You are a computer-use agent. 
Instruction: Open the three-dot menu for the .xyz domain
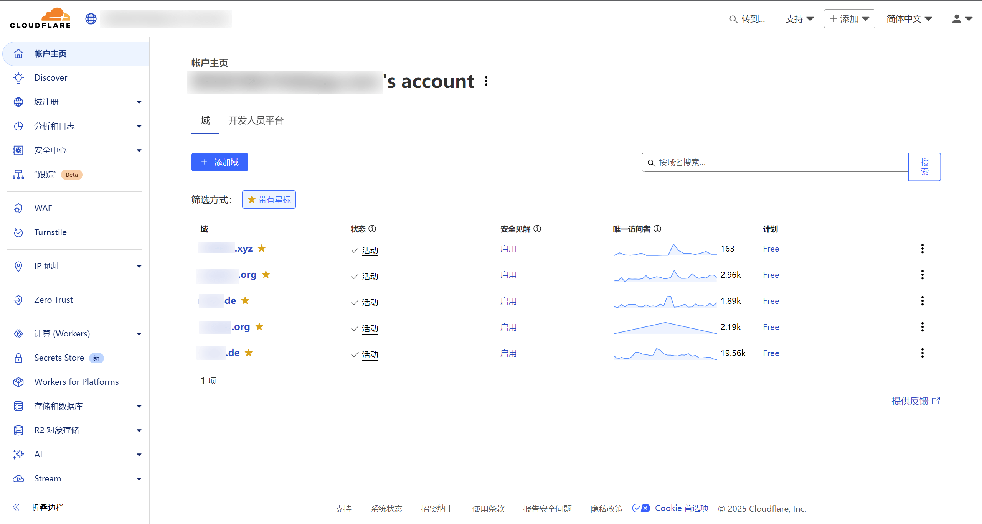[922, 249]
